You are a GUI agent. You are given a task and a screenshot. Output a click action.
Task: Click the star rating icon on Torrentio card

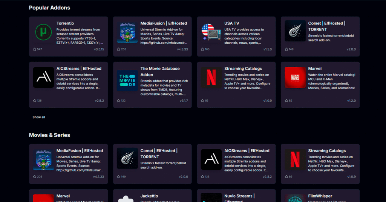coord(35,49)
